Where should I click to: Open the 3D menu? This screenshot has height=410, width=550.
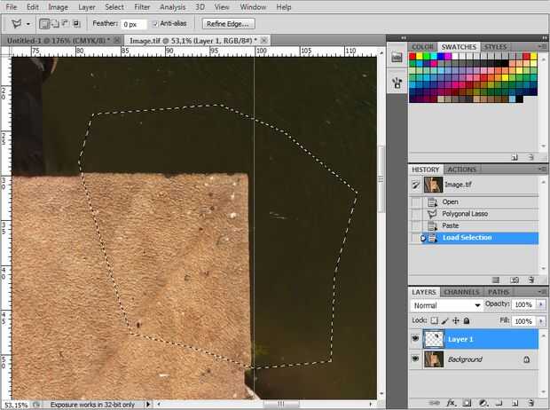point(200,7)
